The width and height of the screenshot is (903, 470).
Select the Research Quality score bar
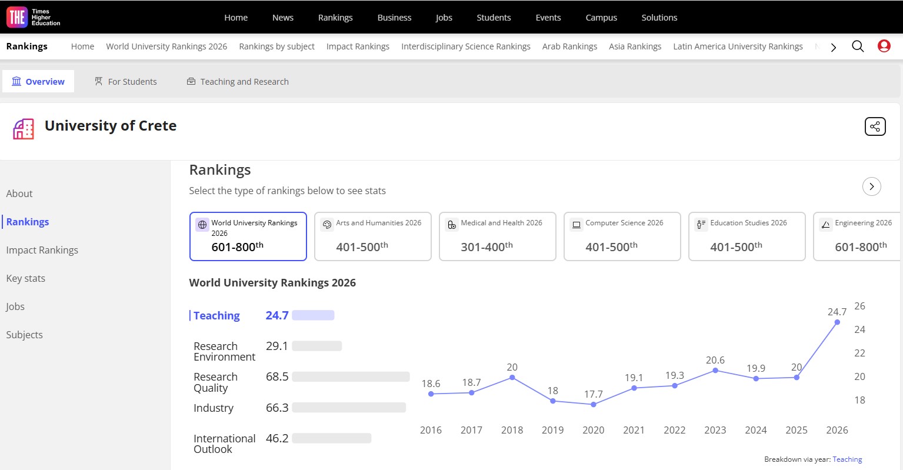point(351,376)
